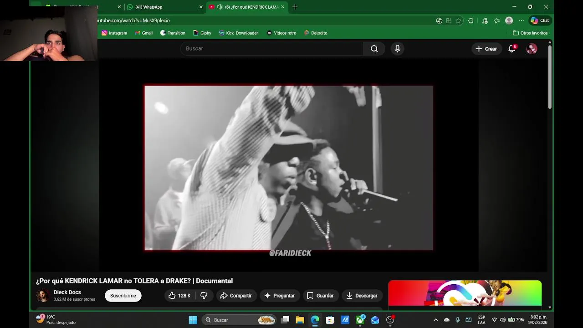Click the Descargar download button
Screen dimensions: 583x328
pos(362,296)
